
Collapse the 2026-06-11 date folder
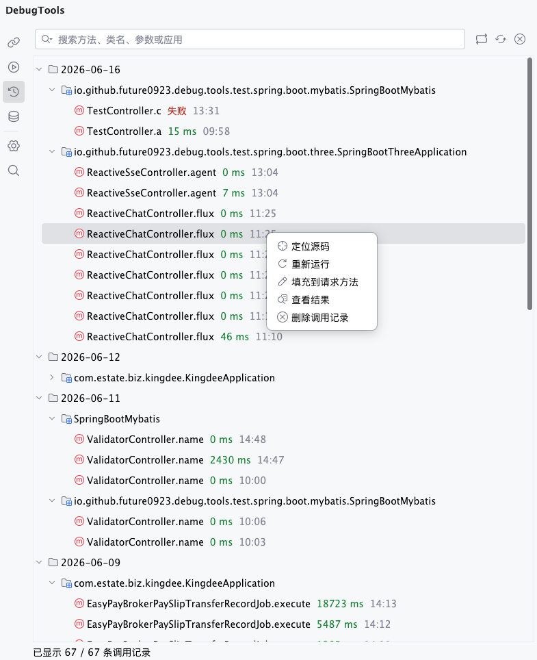39,398
